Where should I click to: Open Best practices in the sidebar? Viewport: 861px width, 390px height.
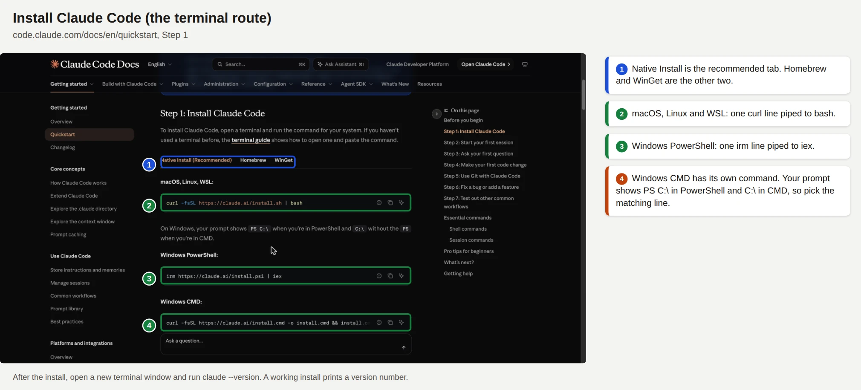[67, 322]
